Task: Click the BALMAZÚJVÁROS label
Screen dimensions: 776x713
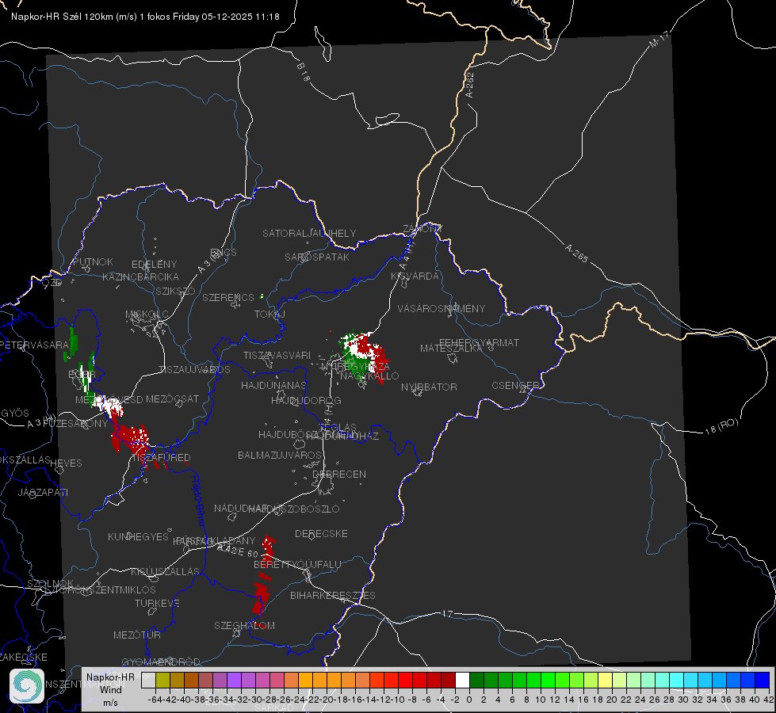Action: (280, 455)
